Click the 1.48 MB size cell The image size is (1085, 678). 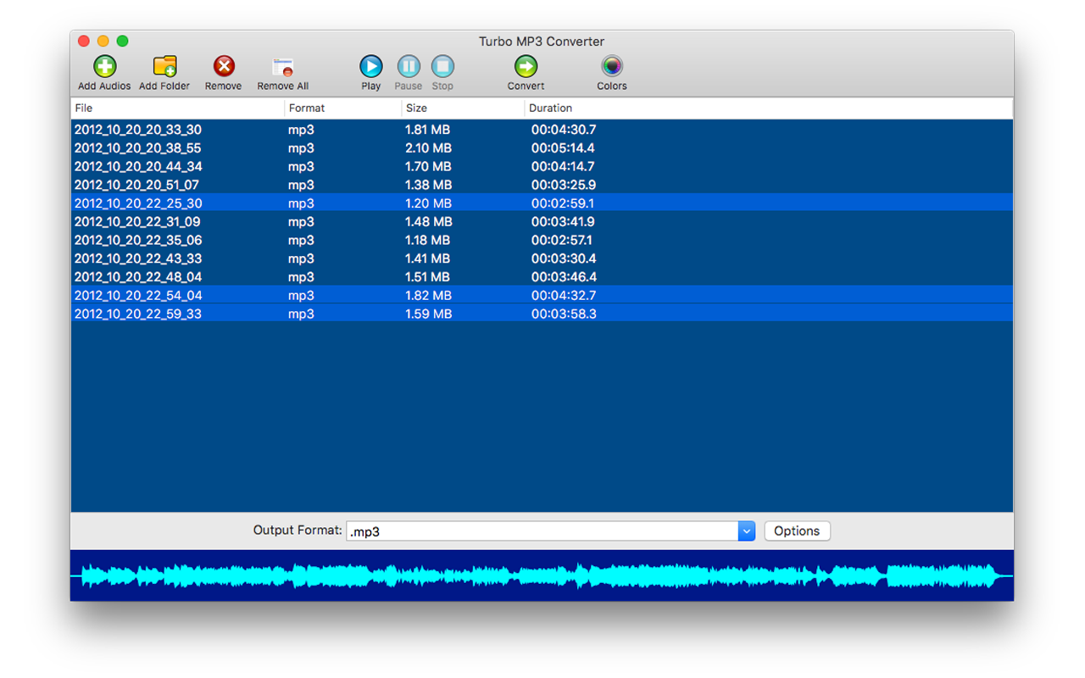point(428,222)
